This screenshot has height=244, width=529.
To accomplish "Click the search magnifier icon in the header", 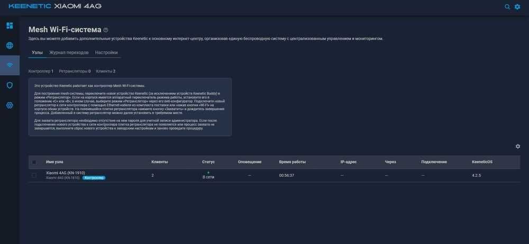I will tap(507, 6).
